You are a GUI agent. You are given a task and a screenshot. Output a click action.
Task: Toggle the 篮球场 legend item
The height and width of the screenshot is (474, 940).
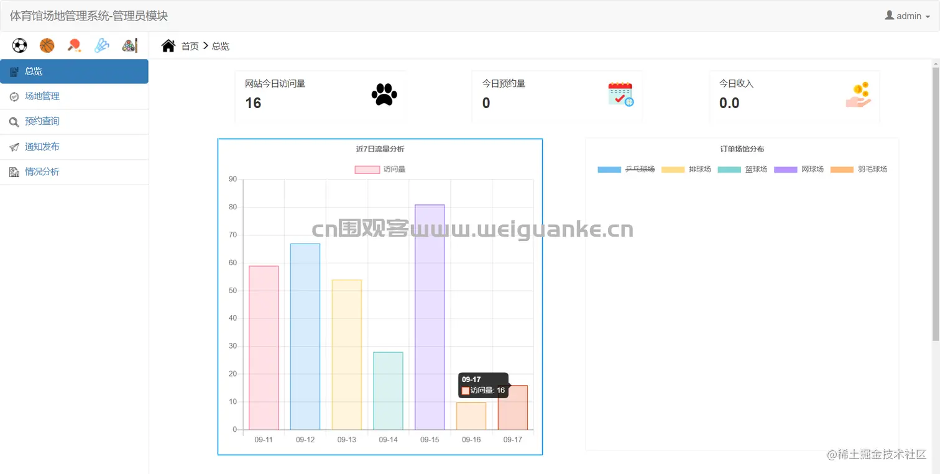[742, 169]
